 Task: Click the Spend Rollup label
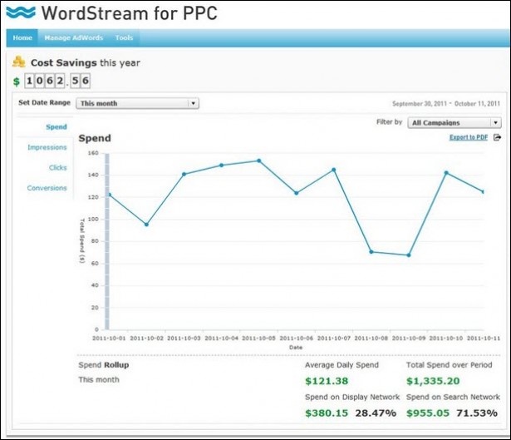[104, 365]
